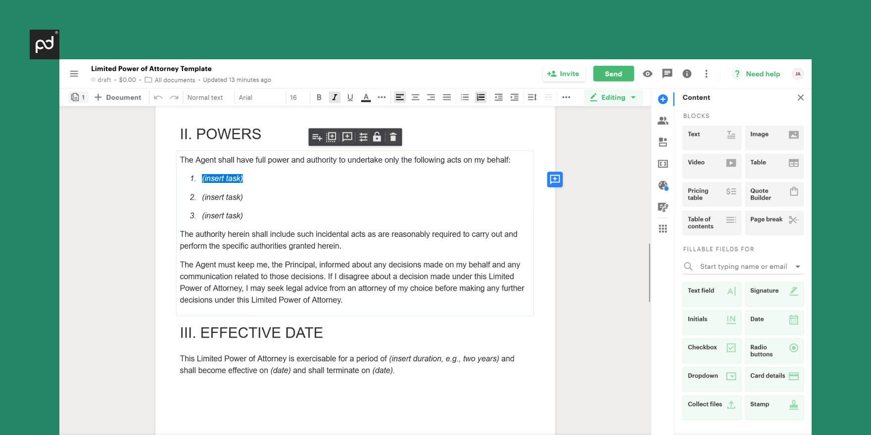Open the Editing mode dropdown
The image size is (871, 435).
tap(613, 97)
